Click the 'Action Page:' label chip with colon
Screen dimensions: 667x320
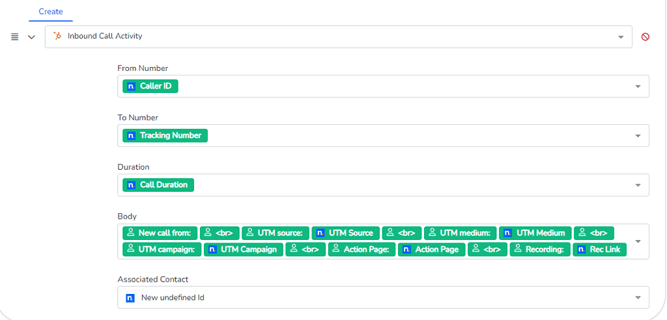[362, 250]
